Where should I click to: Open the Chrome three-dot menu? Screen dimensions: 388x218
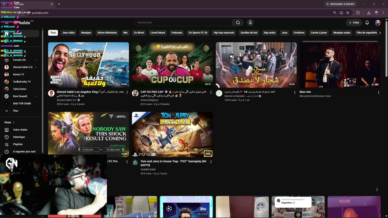(x=383, y=13)
